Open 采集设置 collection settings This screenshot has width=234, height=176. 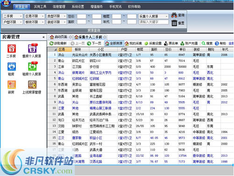pyautogui.click(x=153, y=44)
